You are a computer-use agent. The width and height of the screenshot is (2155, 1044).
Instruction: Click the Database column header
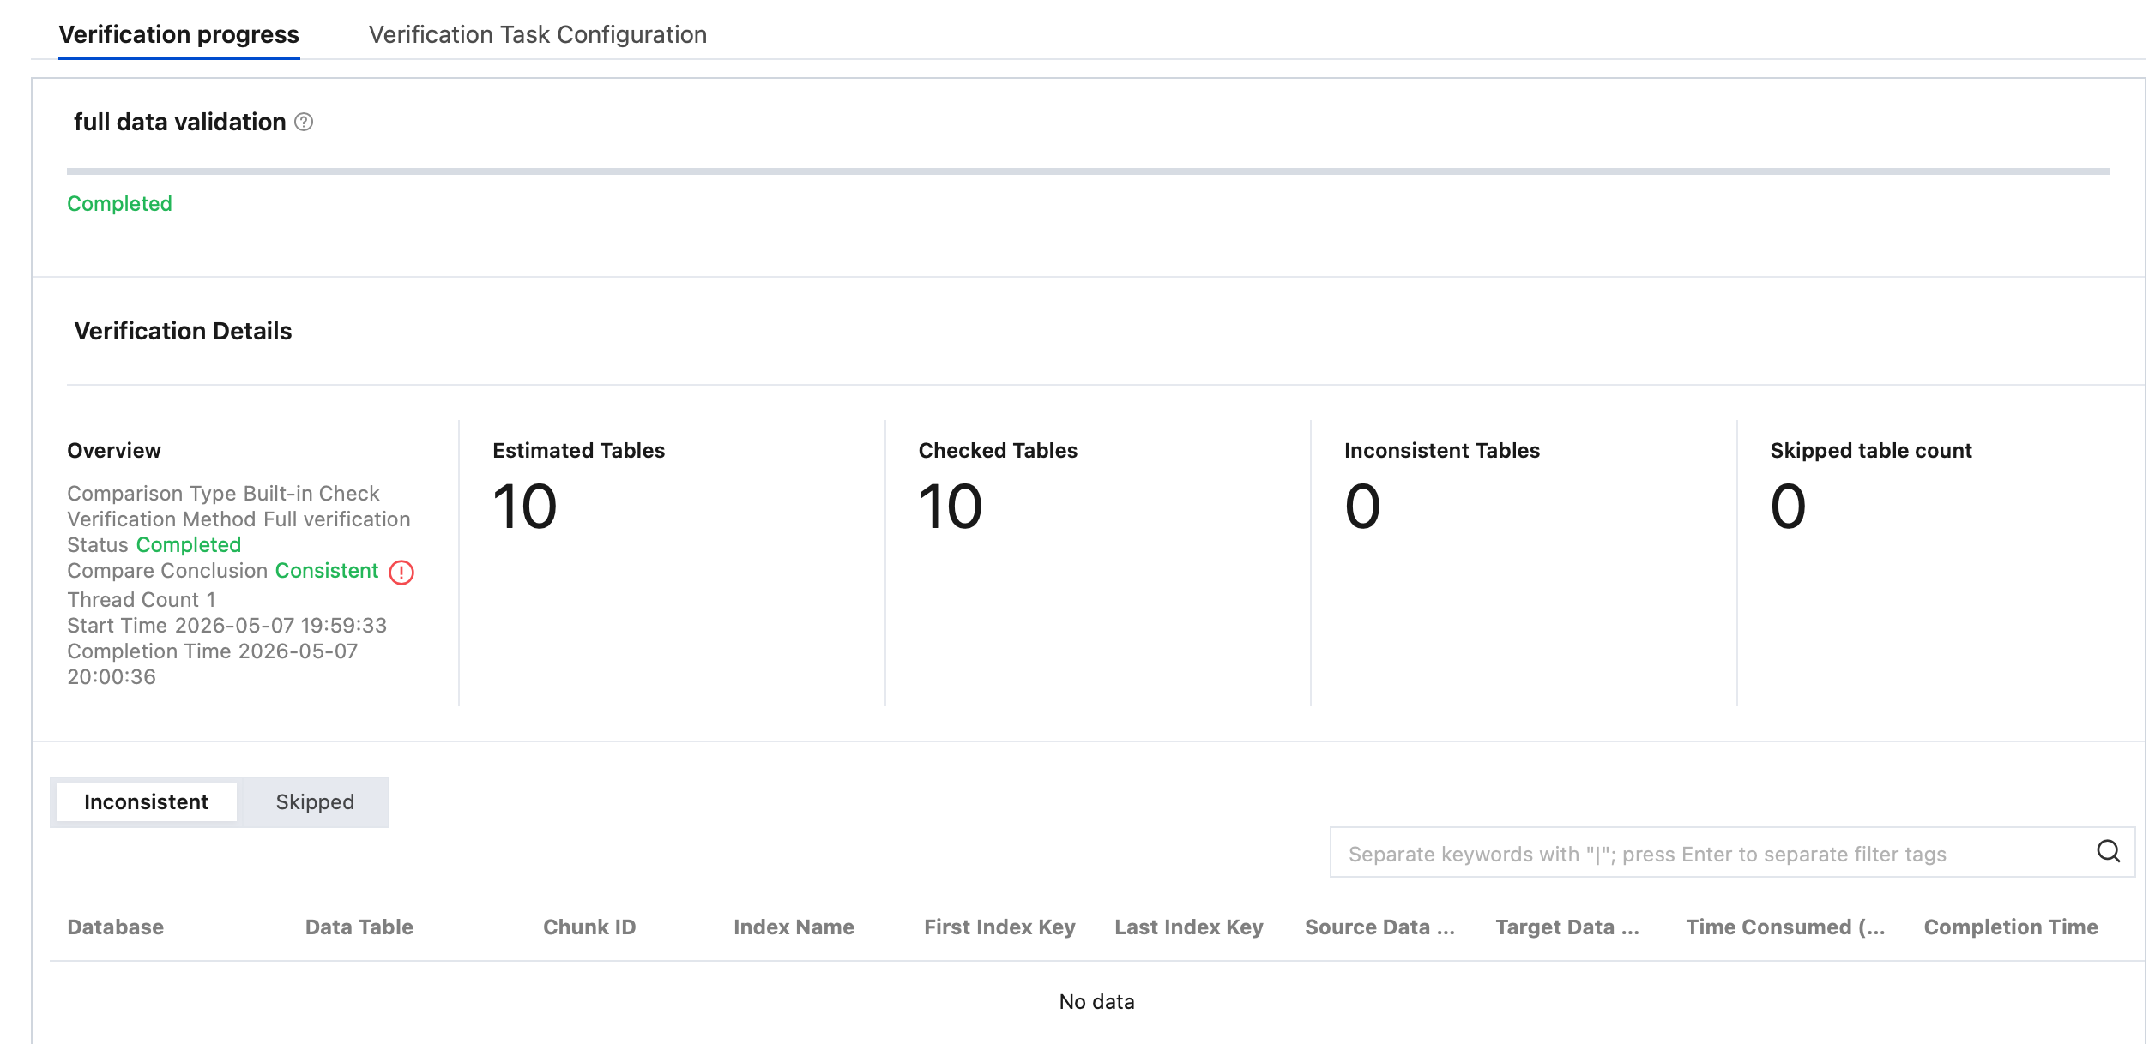click(x=116, y=927)
